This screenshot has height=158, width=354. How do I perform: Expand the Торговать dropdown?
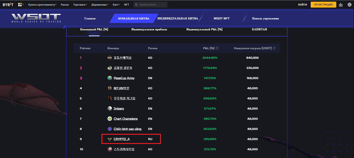tap(80, 5)
